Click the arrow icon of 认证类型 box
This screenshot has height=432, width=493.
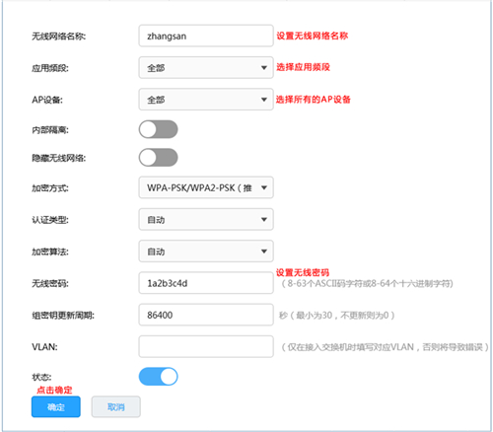[264, 219]
